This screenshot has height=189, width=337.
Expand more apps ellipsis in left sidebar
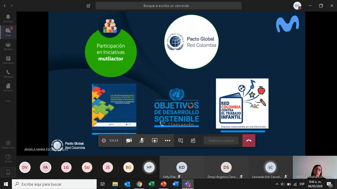click(x=8, y=101)
